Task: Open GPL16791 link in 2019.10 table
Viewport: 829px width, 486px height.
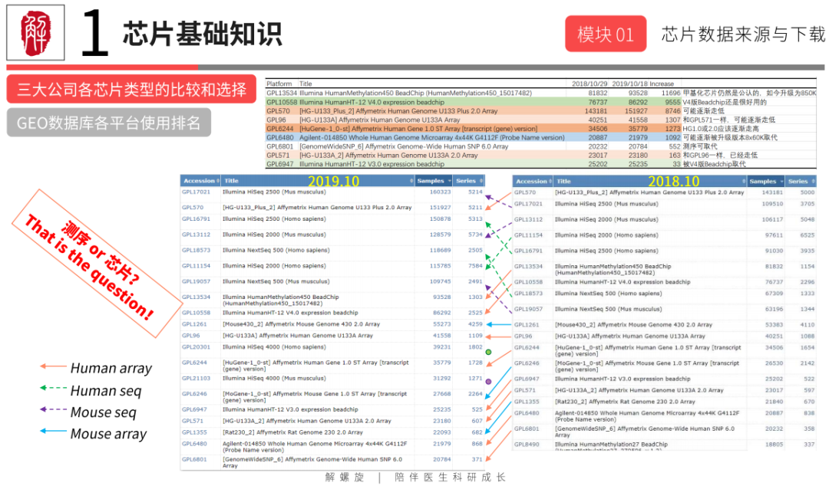Action: 196,218
